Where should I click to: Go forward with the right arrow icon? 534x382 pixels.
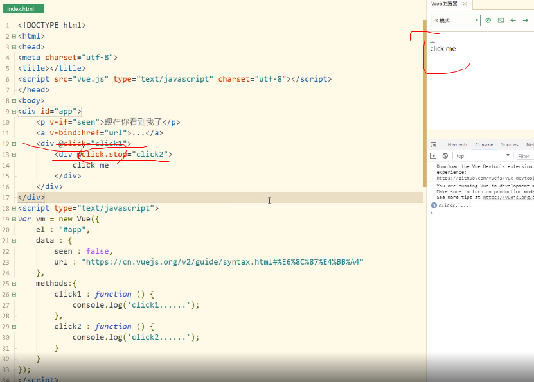pyautogui.click(x=526, y=21)
